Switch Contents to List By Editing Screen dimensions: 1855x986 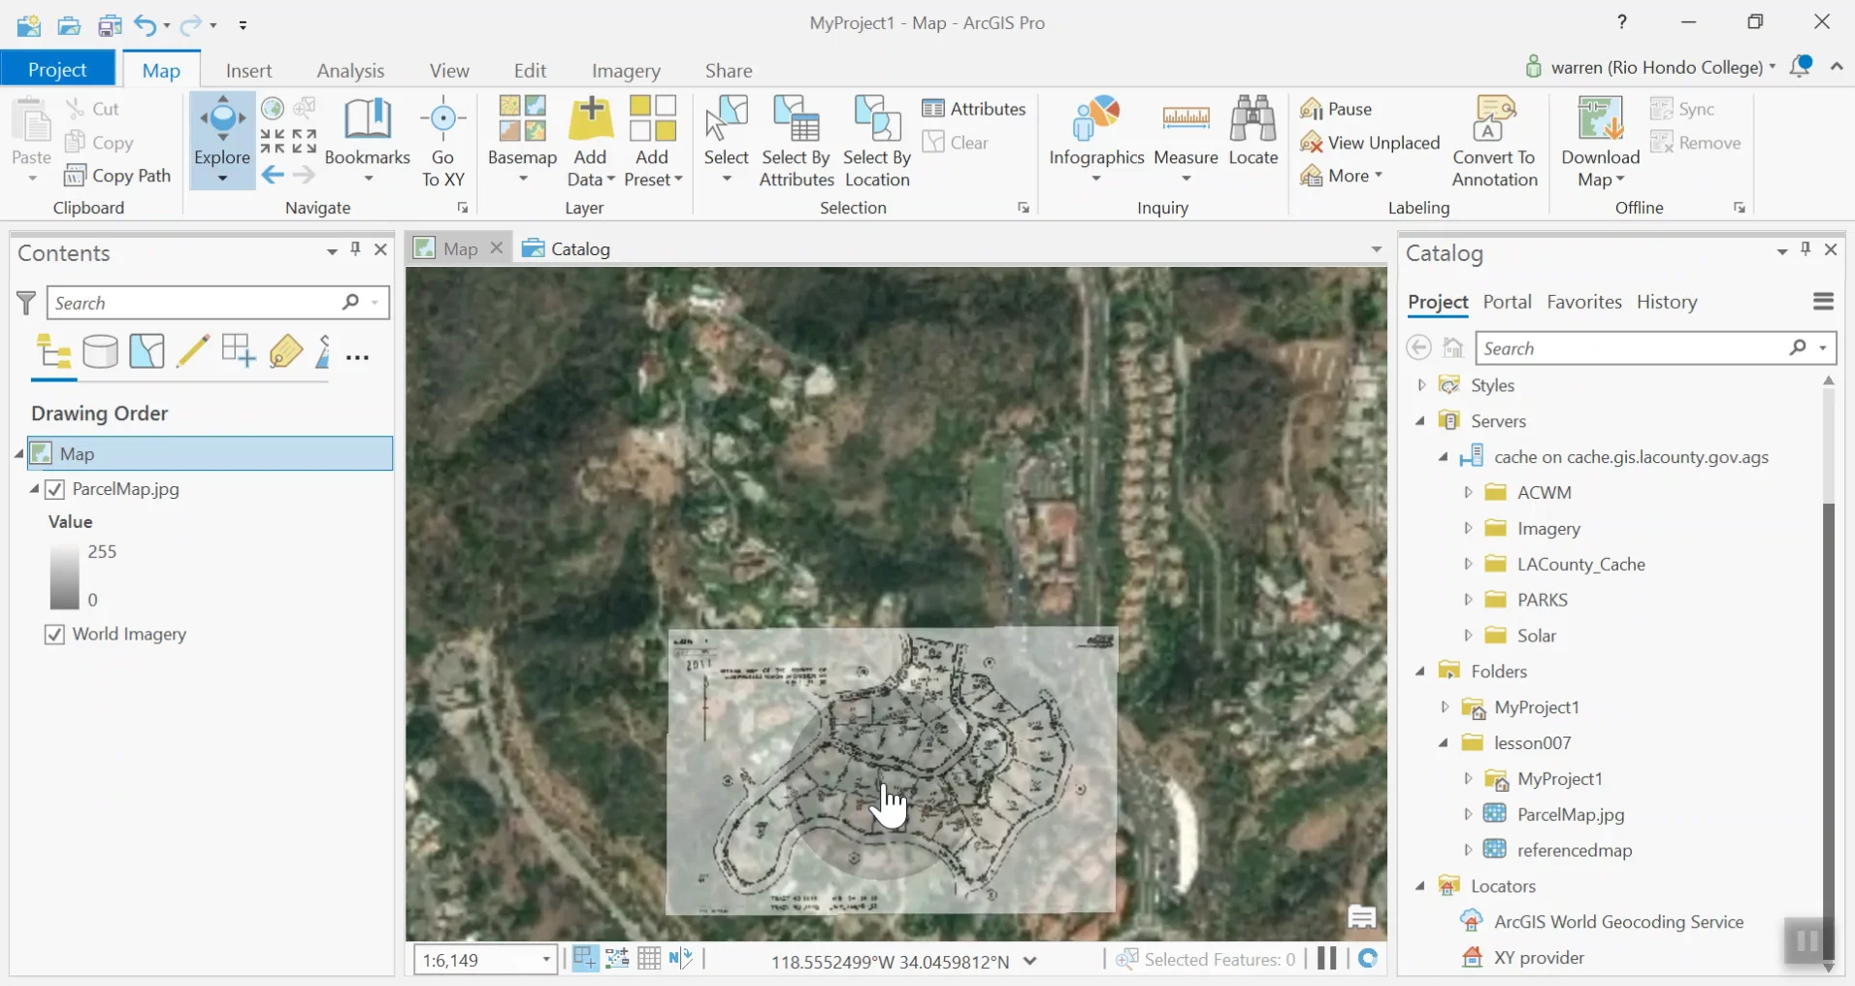pyautogui.click(x=193, y=351)
